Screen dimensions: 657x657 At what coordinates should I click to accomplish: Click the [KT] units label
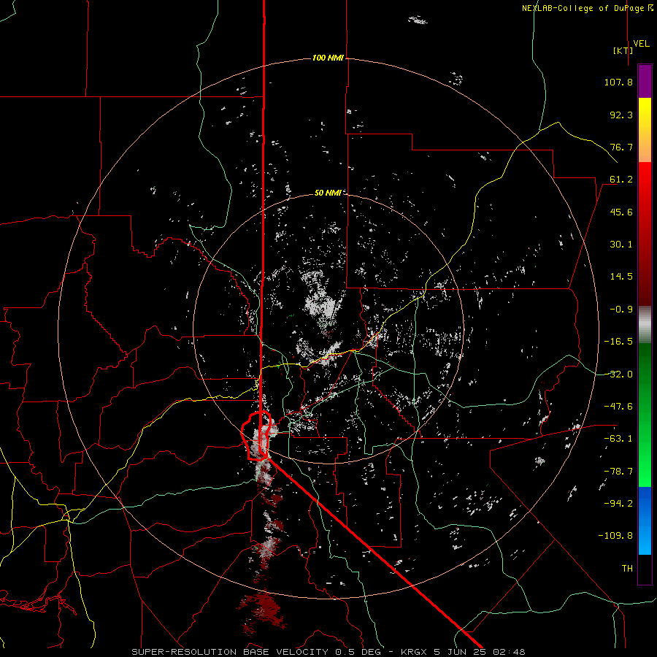pos(623,50)
